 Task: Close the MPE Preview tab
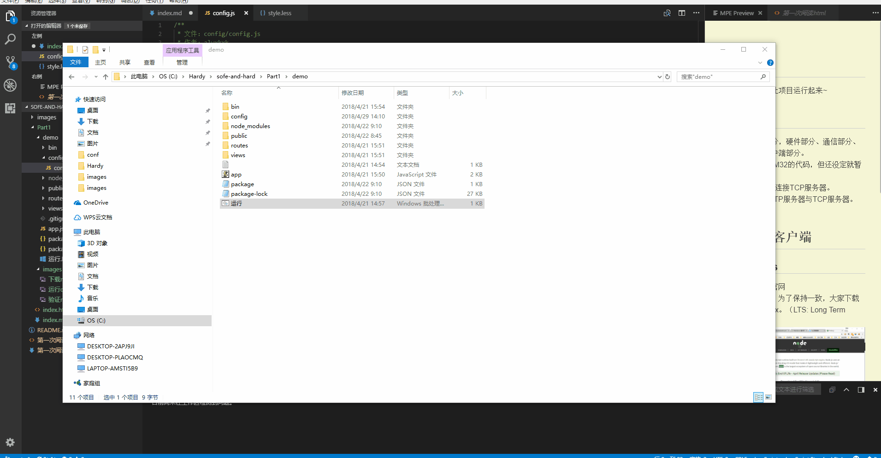(x=760, y=13)
